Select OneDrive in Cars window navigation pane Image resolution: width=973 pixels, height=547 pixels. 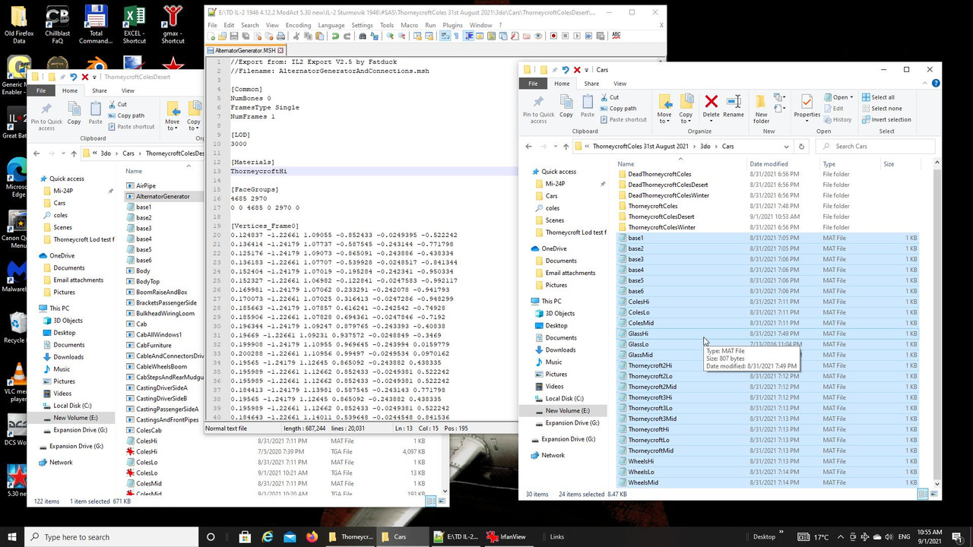554,248
